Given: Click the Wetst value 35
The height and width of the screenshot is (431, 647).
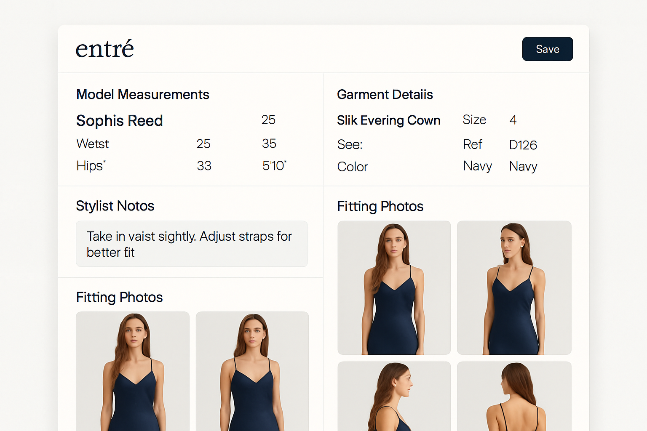Looking at the screenshot, I should 269,144.
